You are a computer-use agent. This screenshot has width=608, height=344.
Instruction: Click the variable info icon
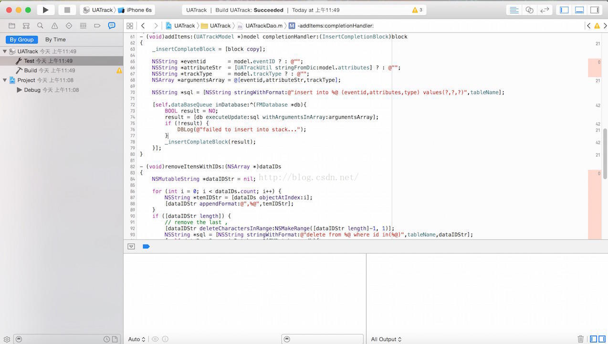coord(165,339)
